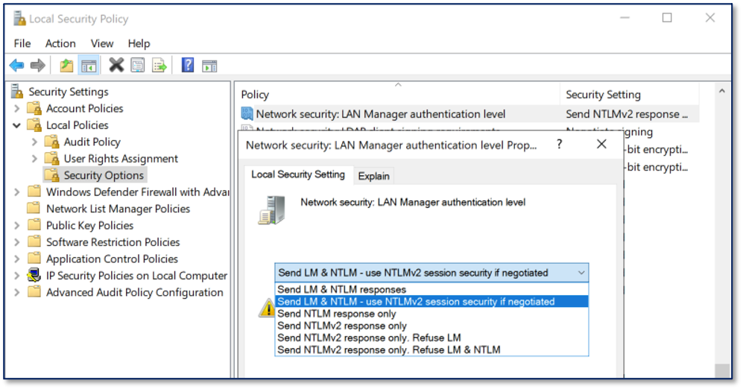Expand Windows Defender Firewall node
Screen dimensions: 743x389
pyautogui.click(x=17, y=192)
